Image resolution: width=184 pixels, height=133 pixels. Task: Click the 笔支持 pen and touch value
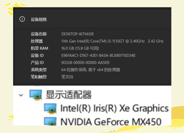(67, 77)
